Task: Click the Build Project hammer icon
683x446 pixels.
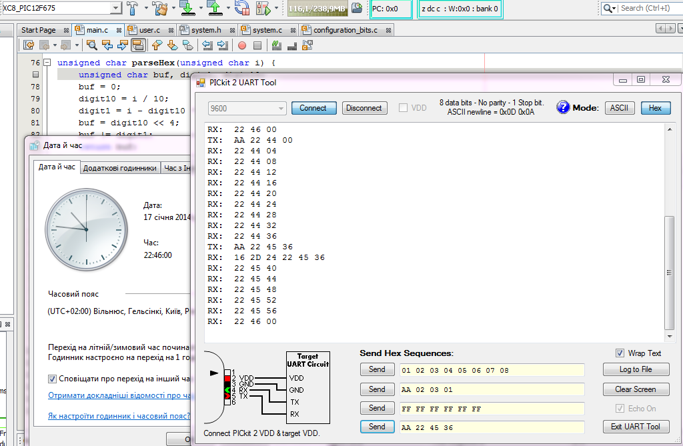Action: pos(133,8)
